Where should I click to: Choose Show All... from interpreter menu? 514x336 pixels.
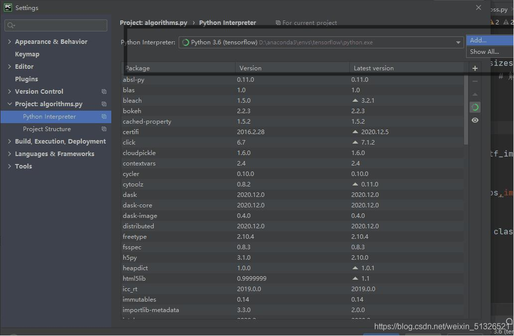pos(490,51)
